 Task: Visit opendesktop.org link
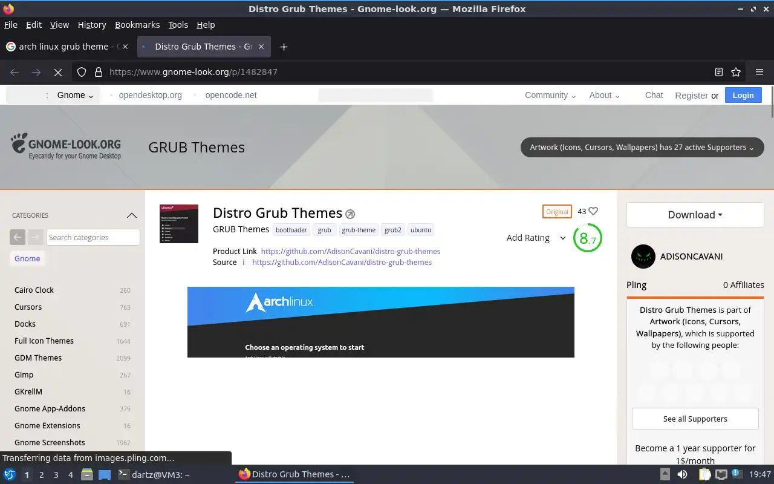pos(150,95)
